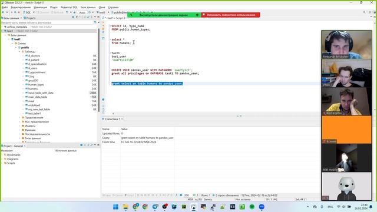Image resolution: width=377 pixels, height=212 pixels.
Task: Open the Редактирование menu
Action: click(x=21, y=8)
